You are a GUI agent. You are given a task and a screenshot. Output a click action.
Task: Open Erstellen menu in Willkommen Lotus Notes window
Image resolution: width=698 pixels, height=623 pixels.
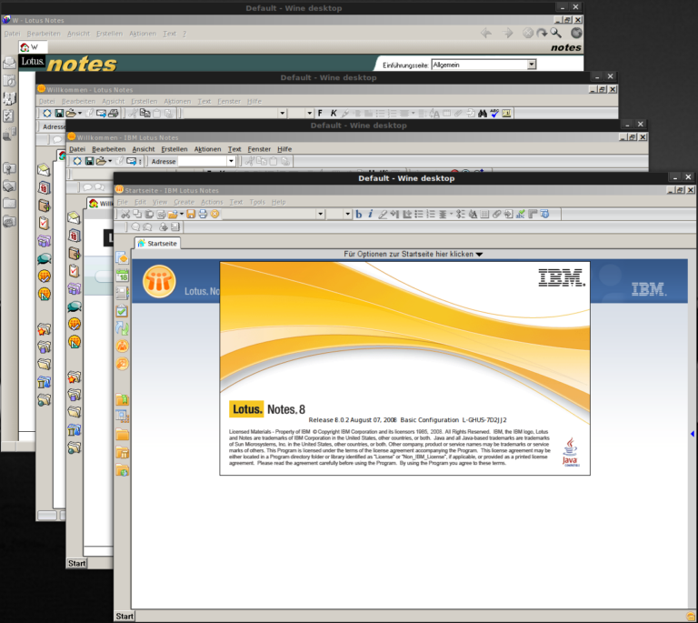pyautogui.click(x=145, y=102)
